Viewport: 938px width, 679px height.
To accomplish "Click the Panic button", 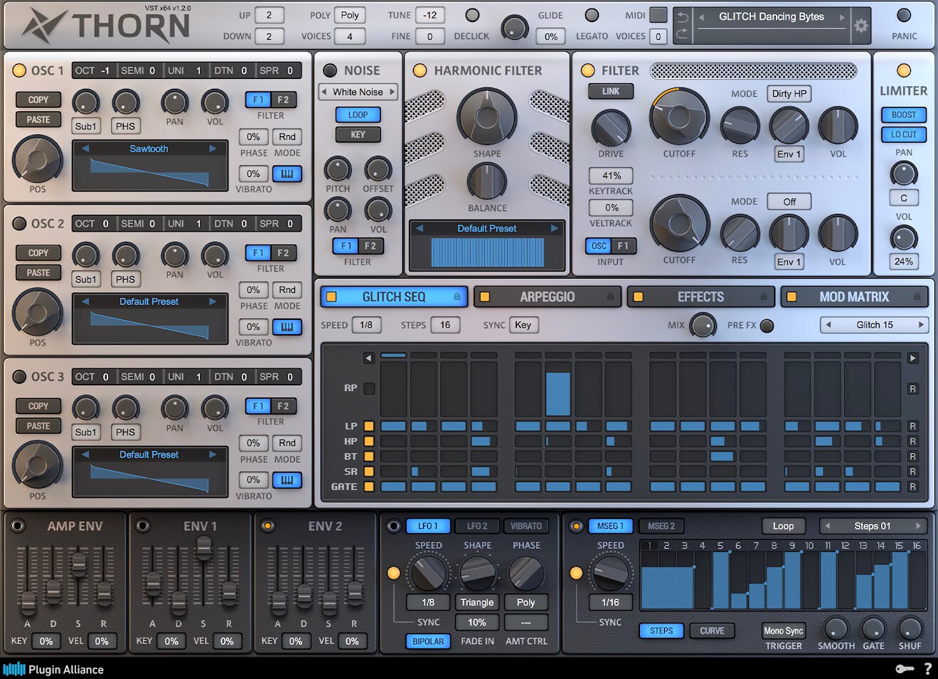I will (904, 15).
